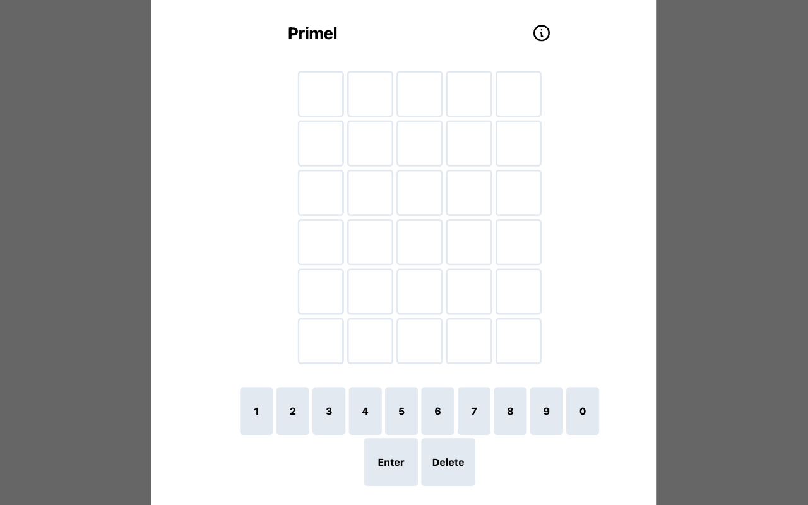The image size is (808, 505).
Task: Open the info icon next to Primel
Action: pos(541,33)
